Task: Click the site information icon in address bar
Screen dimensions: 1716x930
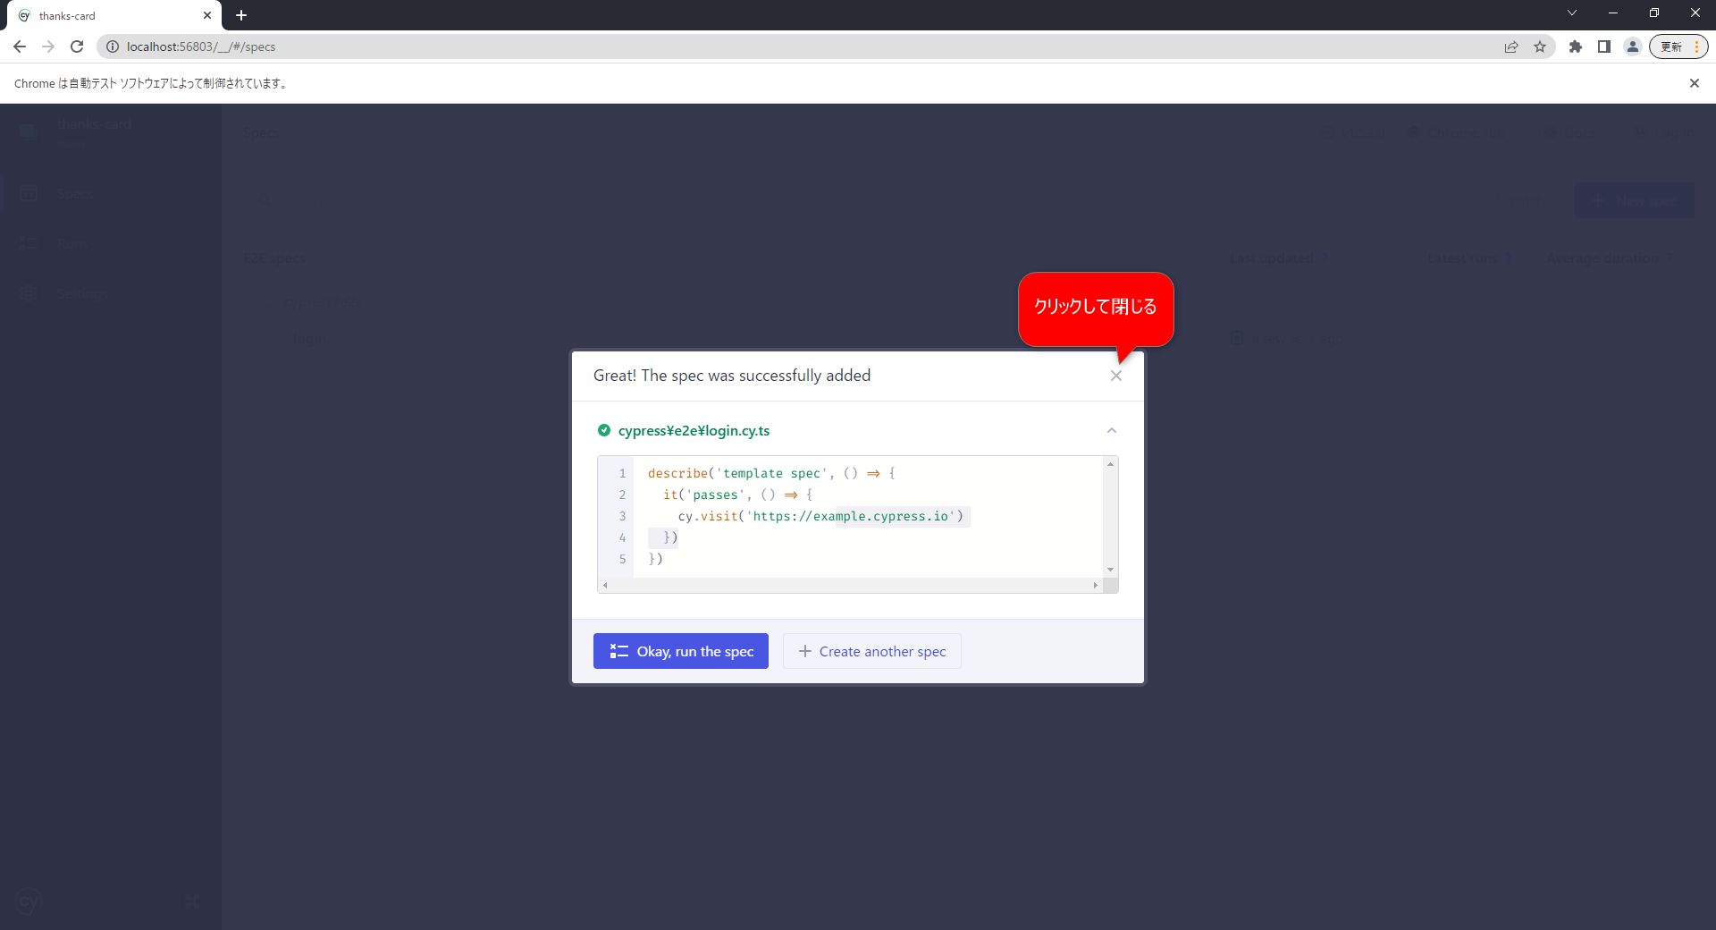Action: [113, 46]
